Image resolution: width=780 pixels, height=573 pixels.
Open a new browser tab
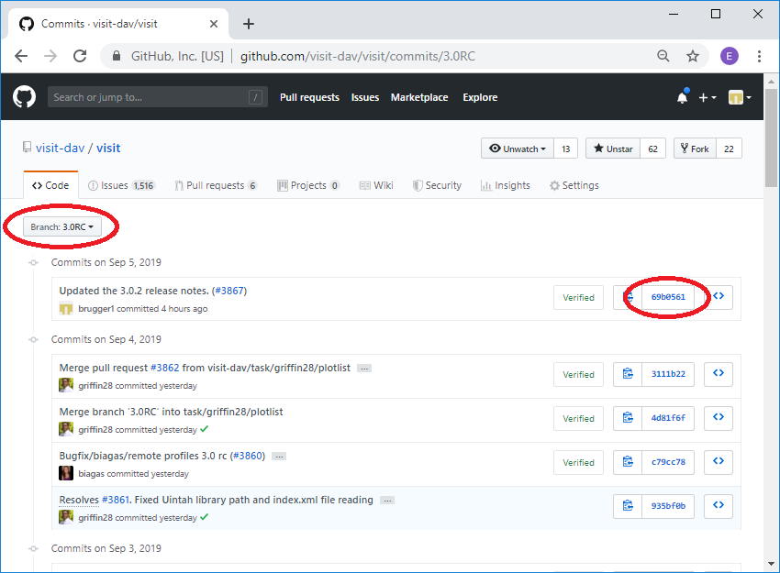click(249, 24)
